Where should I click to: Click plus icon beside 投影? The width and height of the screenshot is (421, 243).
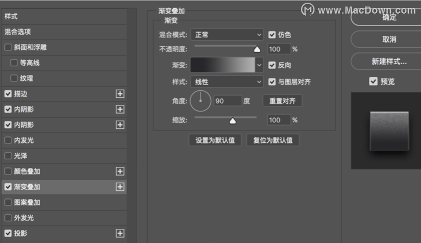coord(120,233)
